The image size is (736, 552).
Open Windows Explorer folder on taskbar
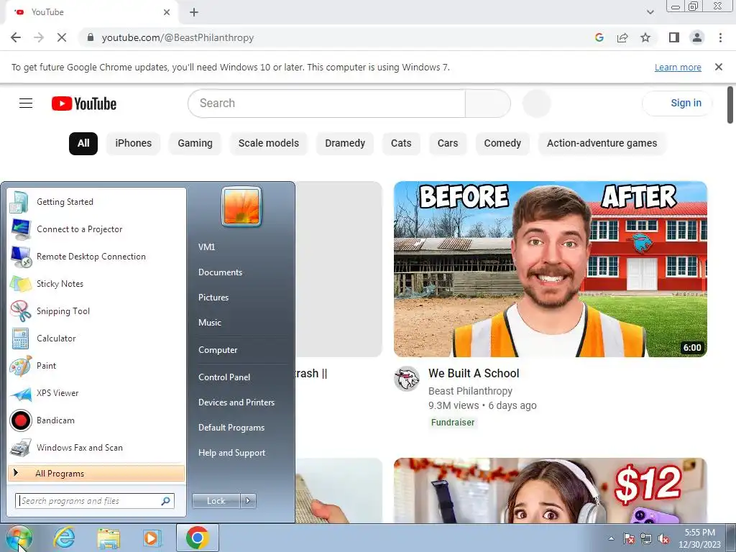tap(108, 538)
